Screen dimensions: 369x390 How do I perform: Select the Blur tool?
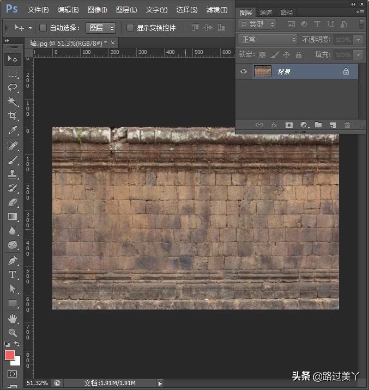pos(13,231)
